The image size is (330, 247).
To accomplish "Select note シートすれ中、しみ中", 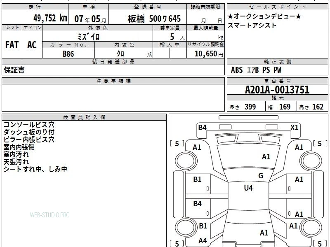I will pyautogui.click(x=35, y=169).
